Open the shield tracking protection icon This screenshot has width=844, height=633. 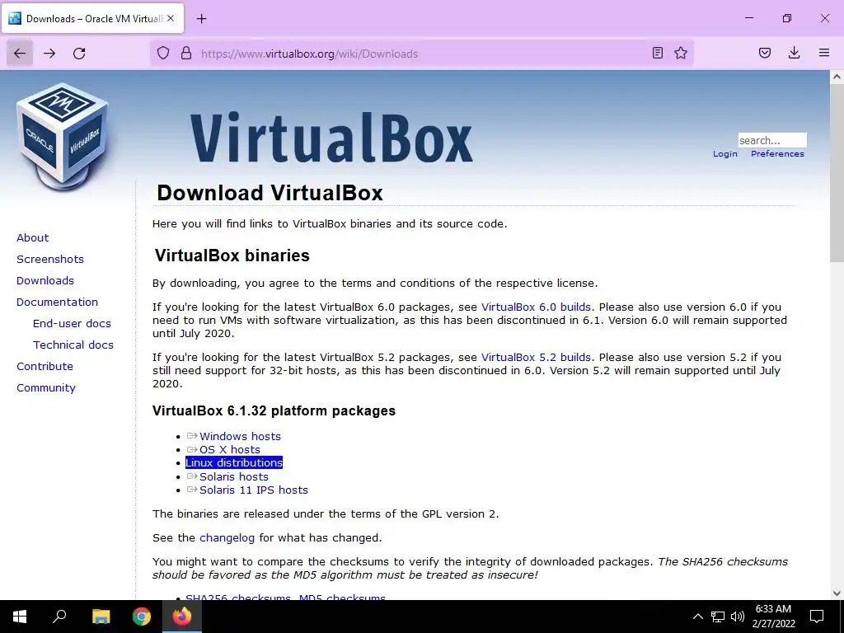point(163,53)
